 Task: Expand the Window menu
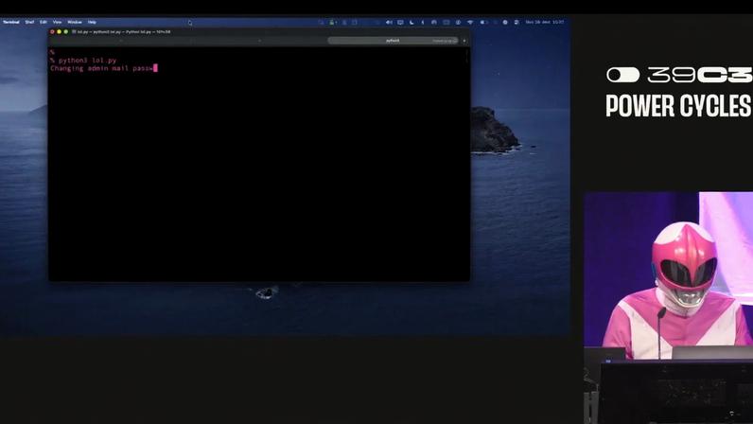[x=75, y=22]
